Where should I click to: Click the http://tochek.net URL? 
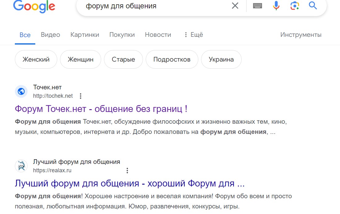pos(53,96)
